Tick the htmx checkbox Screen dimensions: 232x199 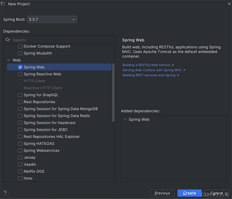[x=20, y=178]
